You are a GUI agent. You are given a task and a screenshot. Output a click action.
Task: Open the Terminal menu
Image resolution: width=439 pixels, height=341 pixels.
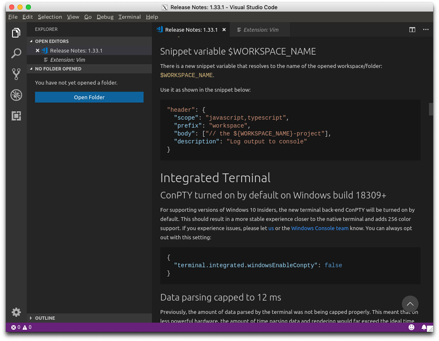129,17
